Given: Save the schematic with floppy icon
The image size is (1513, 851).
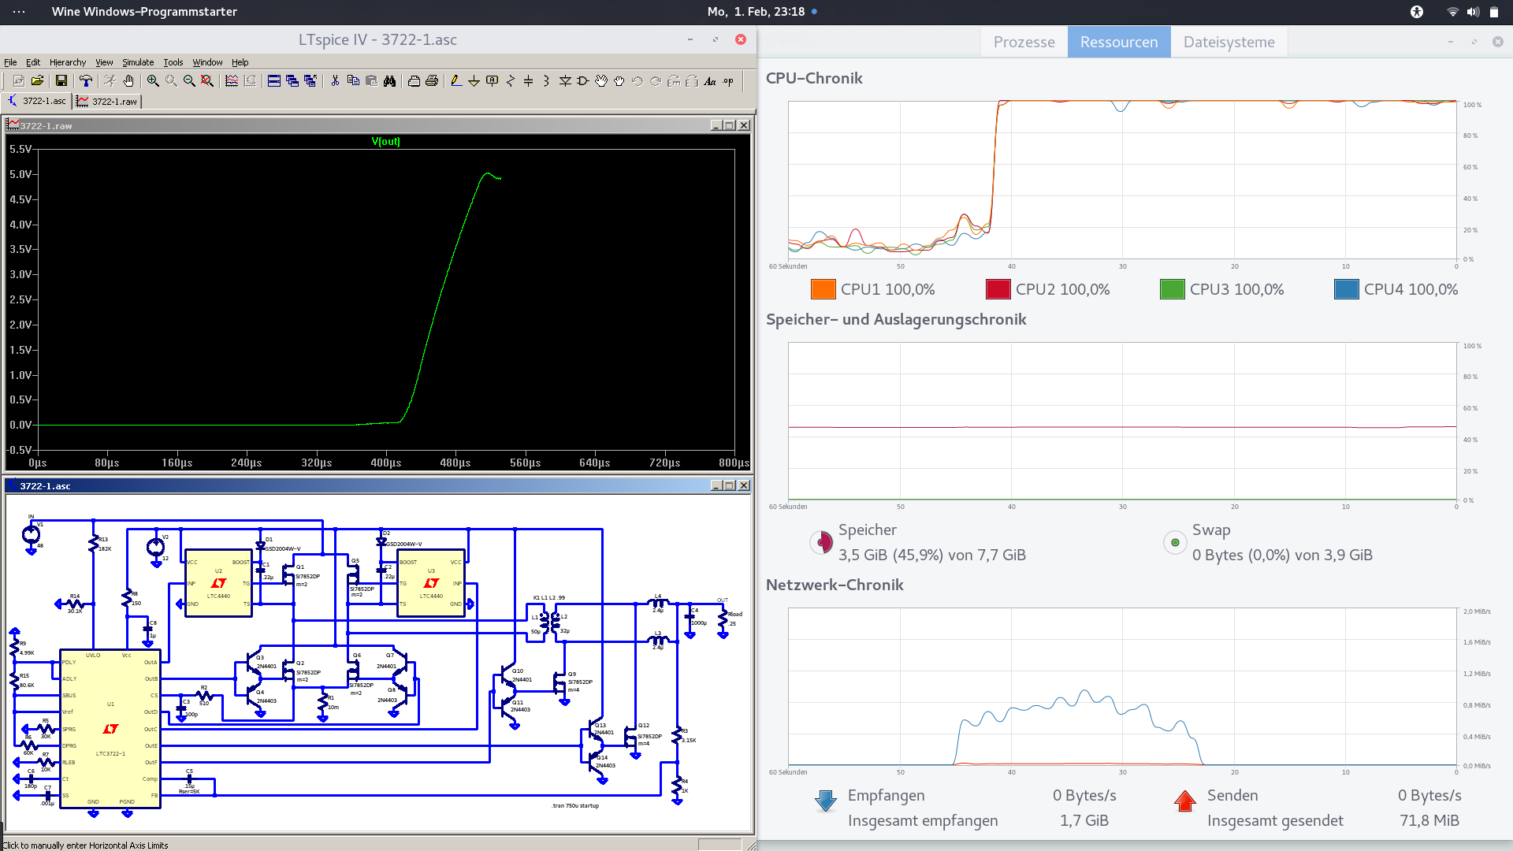Looking at the screenshot, I should 61,81.
